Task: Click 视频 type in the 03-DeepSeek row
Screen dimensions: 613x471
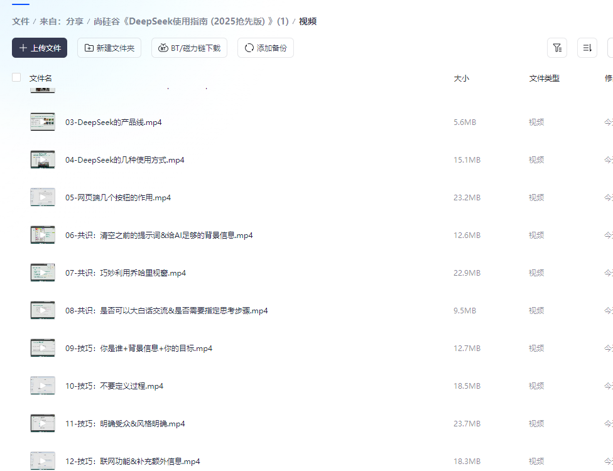Action: click(x=536, y=122)
